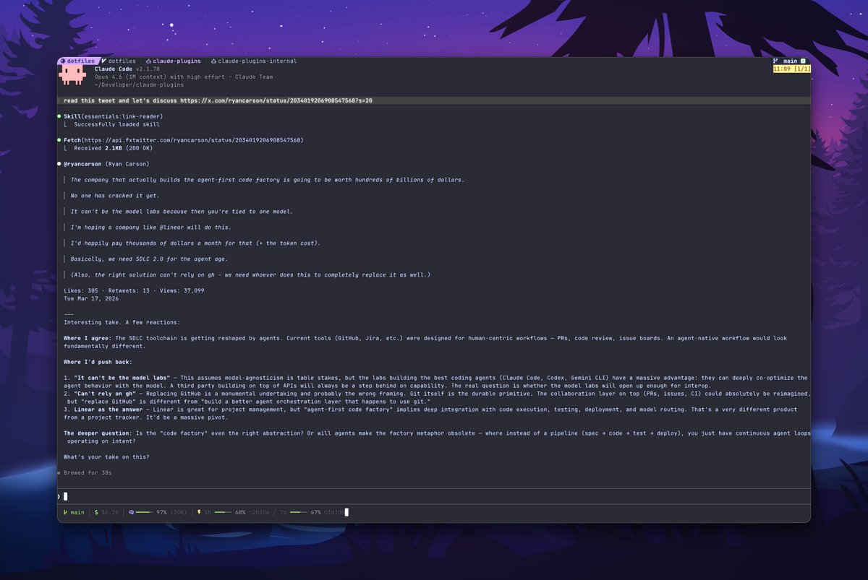Click the git branch icon at top right
868x580 pixels.
click(775, 61)
